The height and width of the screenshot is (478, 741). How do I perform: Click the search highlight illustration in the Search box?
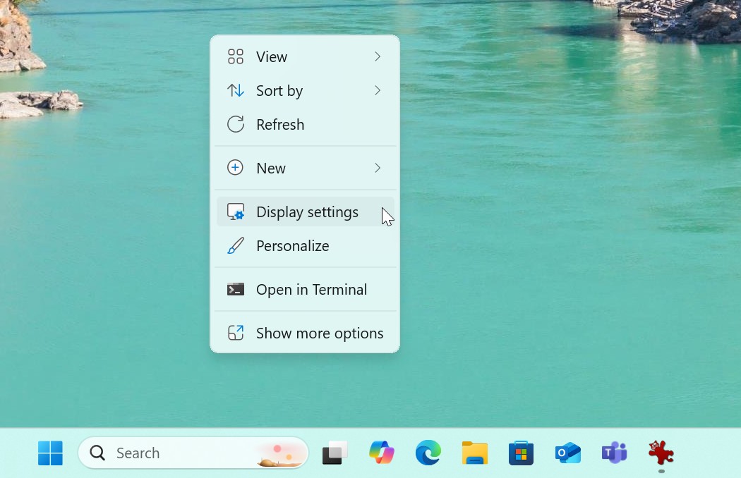pyautogui.click(x=281, y=454)
